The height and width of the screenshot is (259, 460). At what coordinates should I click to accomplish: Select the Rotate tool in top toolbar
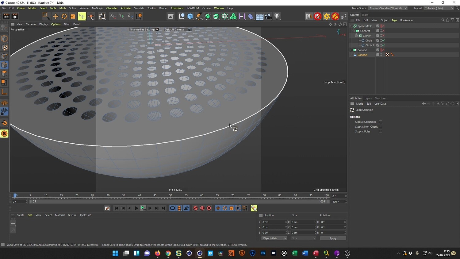tap(64, 16)
